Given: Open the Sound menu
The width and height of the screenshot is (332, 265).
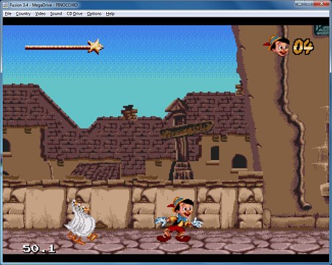Looking at the screenshot, I should point(56,14).
